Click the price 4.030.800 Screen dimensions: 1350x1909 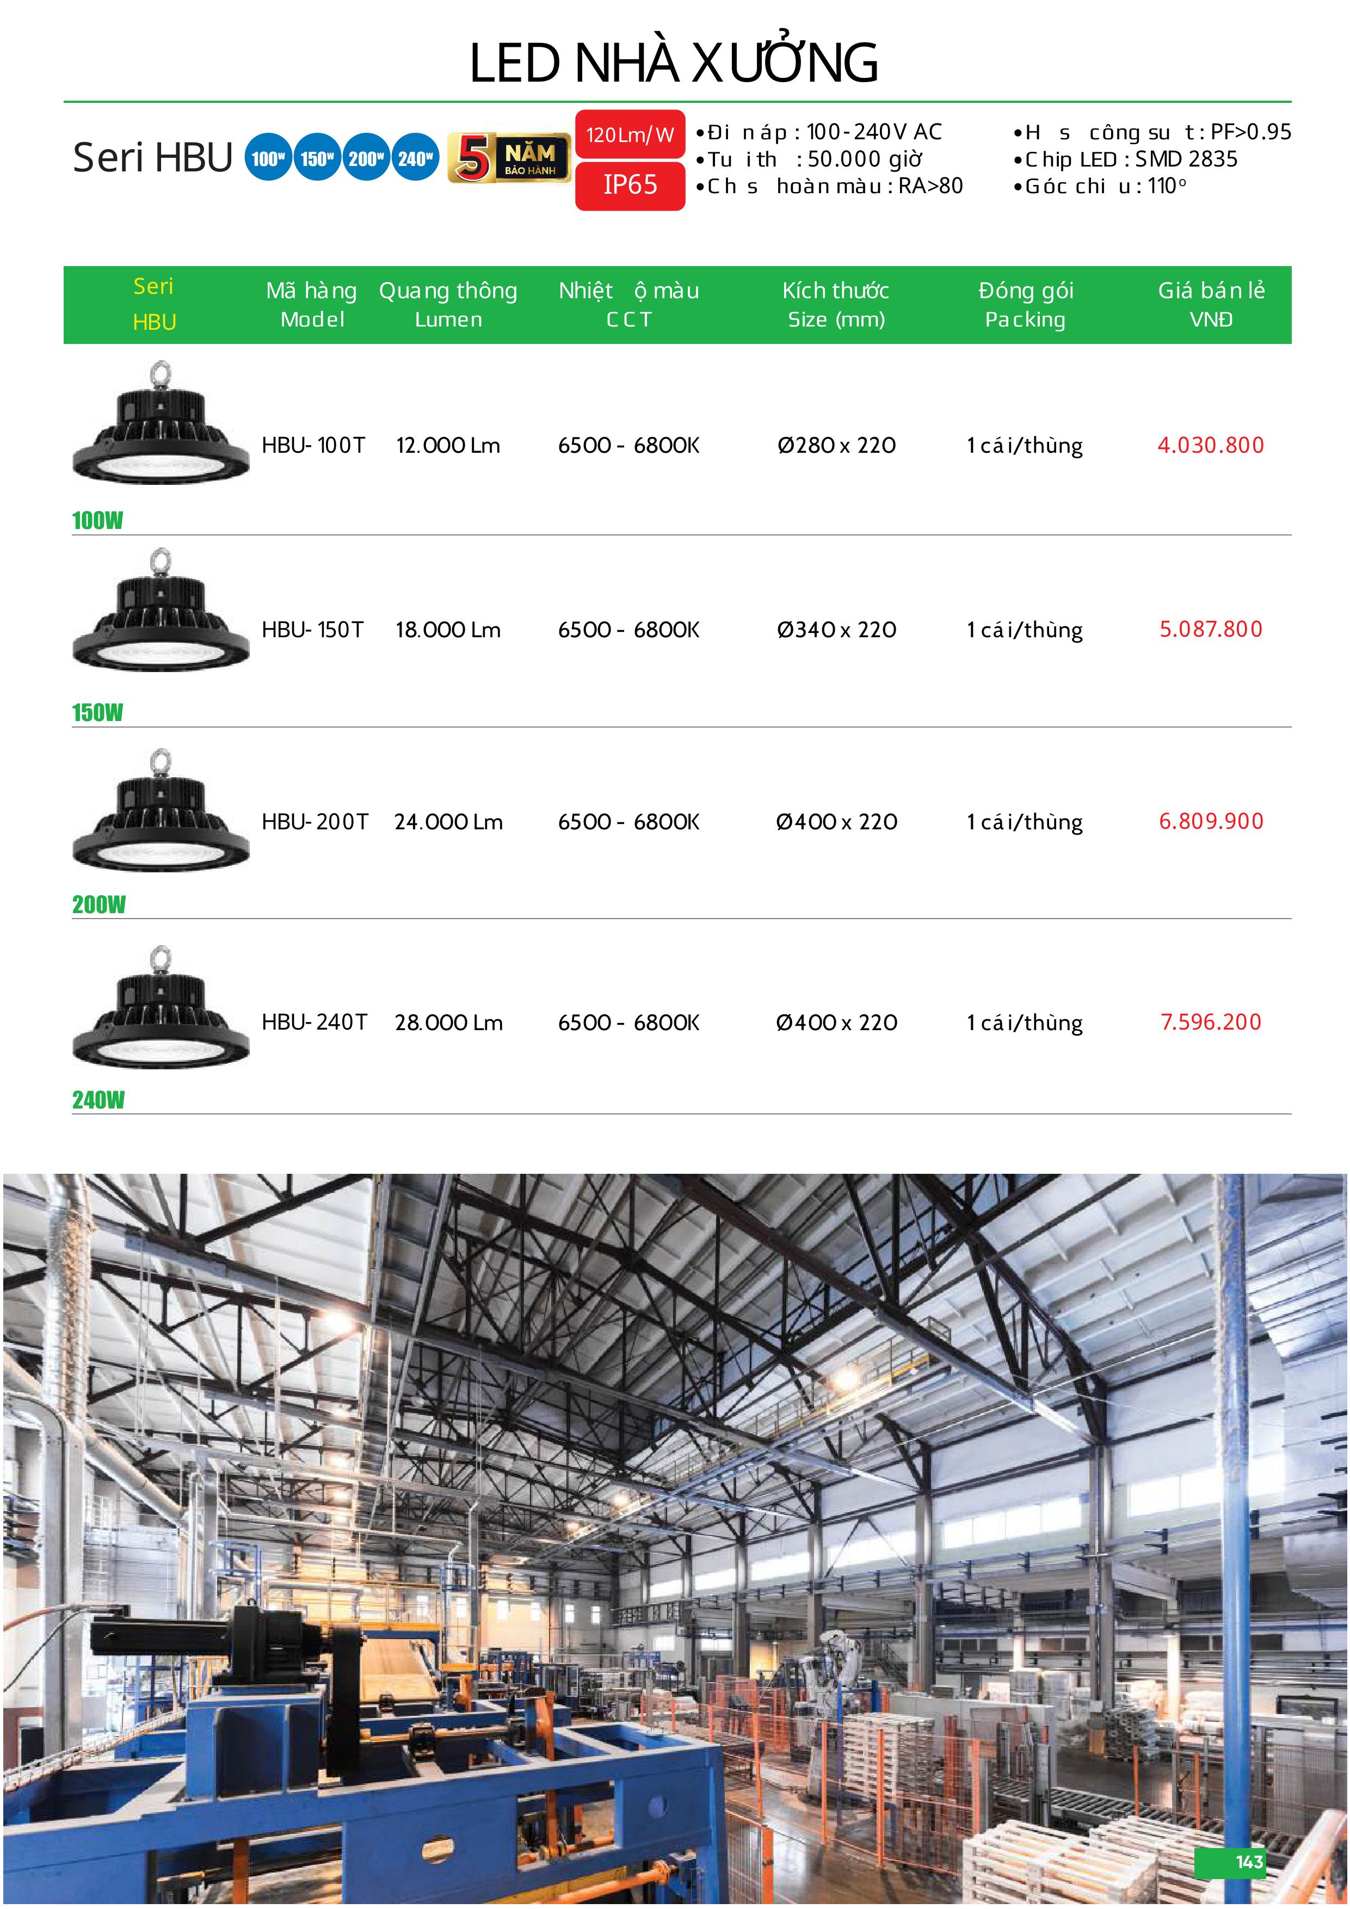pyautogui.click(x=1210, y=445)
